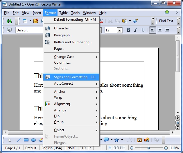Viewport: 183px width, 153px height.
Task: Enable Centered alignment
Action: pyautogui.click(x=160, y=30)
